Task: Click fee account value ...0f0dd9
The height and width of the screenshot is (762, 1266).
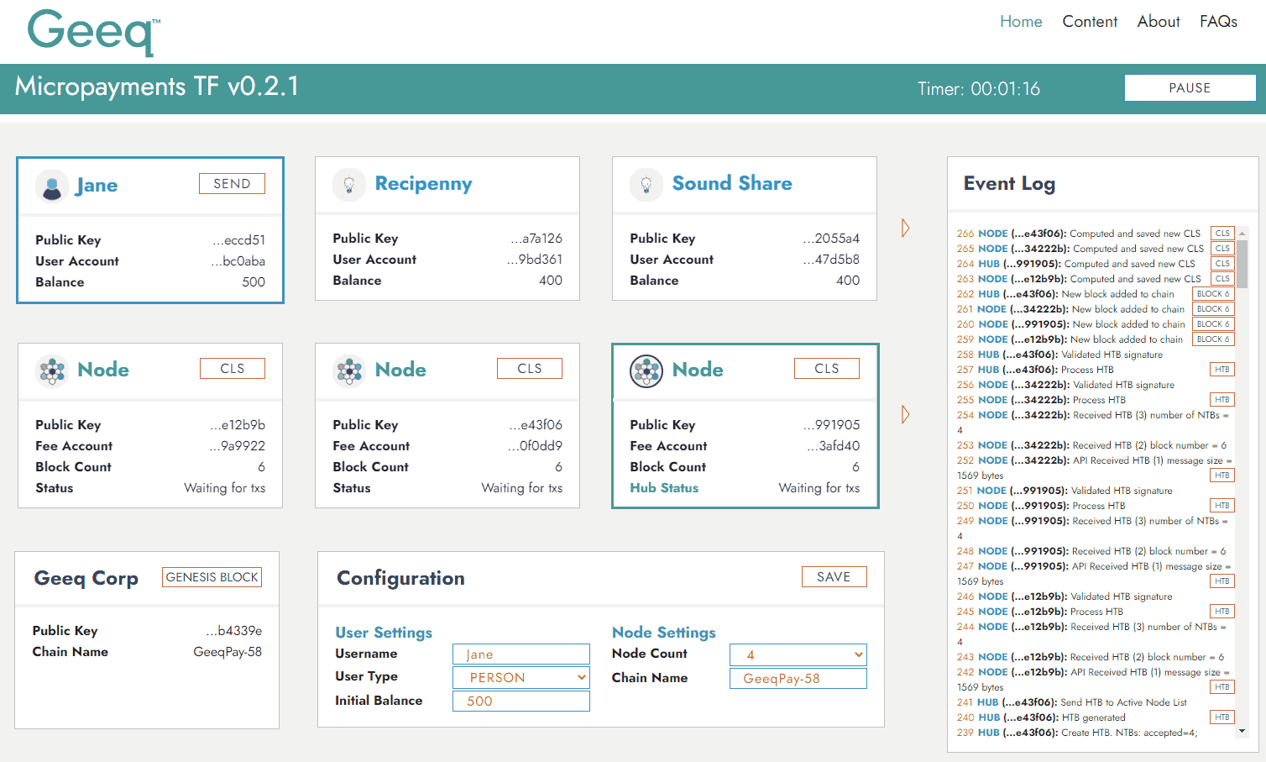Action: [x=536, y=446]
